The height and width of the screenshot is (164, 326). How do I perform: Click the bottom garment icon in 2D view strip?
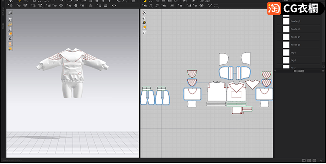point(144,33)
